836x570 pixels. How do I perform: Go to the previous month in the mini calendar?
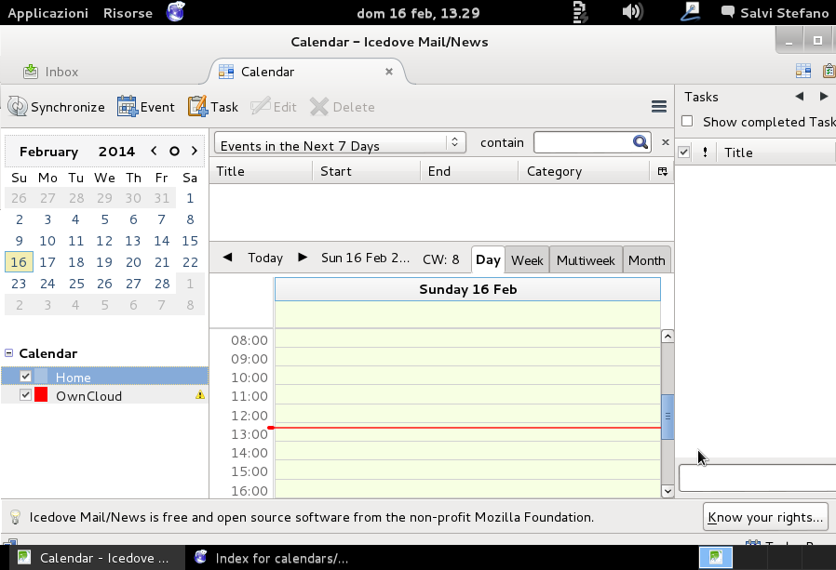pyautogui.click(x=155, y=151)
